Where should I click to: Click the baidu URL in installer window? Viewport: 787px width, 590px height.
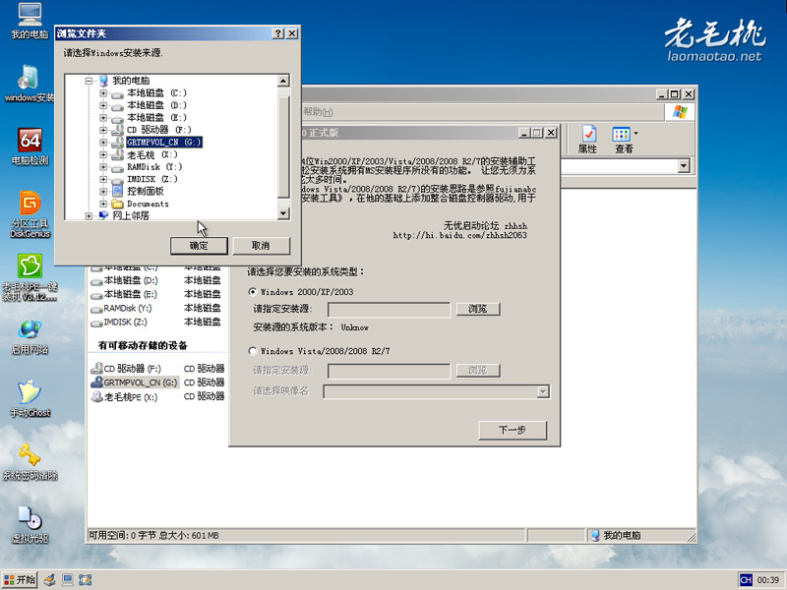[x=459, y=235]
